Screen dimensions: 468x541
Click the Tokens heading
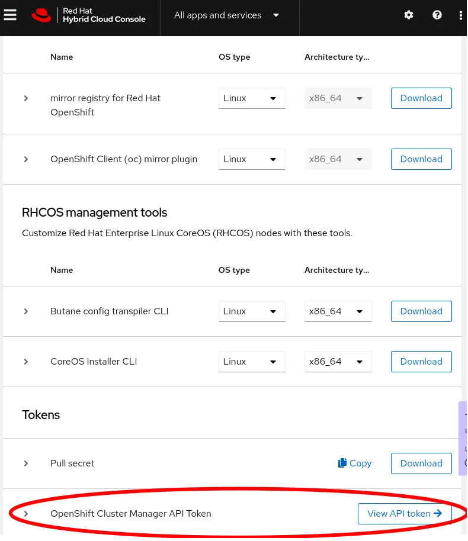41,415
